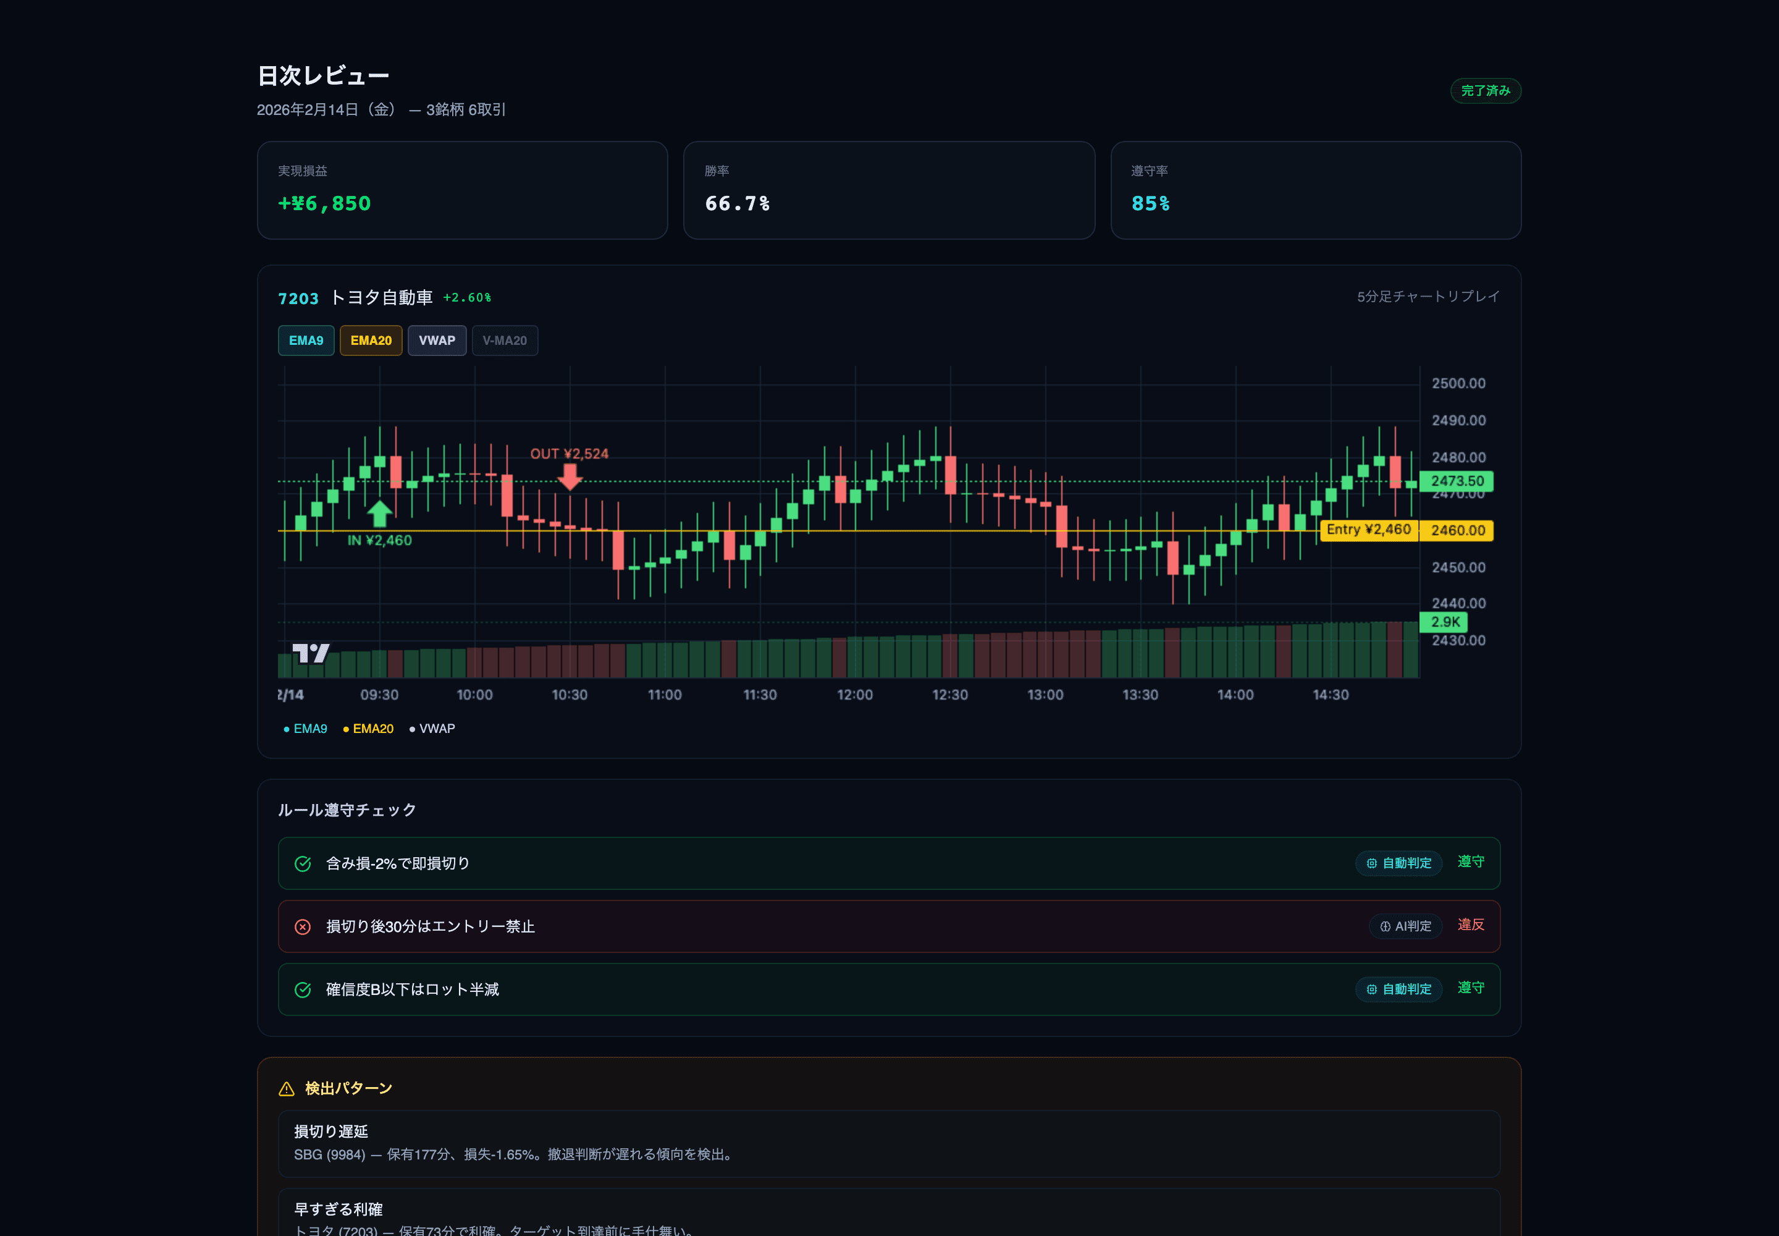The height and width of the screenshot is (1236, 1779).
Task: Click the check icon for 確信度B以下はロット半減
Action: (303, 990)
